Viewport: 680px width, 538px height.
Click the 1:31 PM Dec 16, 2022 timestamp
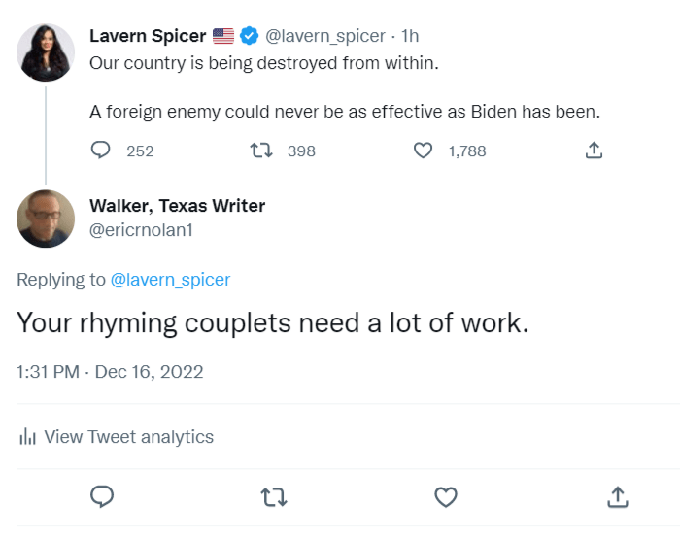110,371
